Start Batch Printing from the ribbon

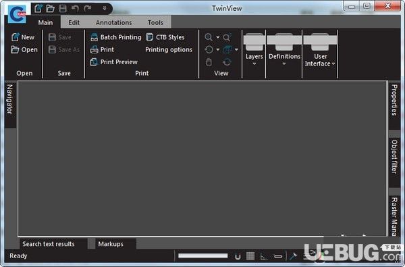115,37
